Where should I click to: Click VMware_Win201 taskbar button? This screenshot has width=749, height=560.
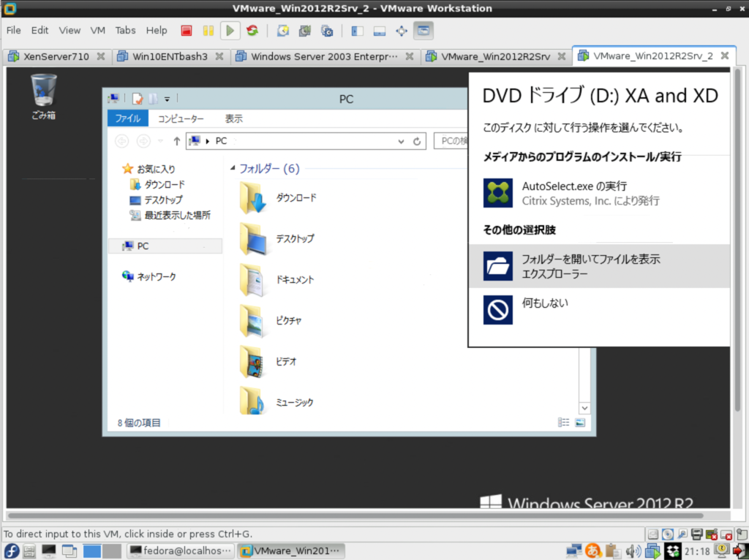point(291,551)
